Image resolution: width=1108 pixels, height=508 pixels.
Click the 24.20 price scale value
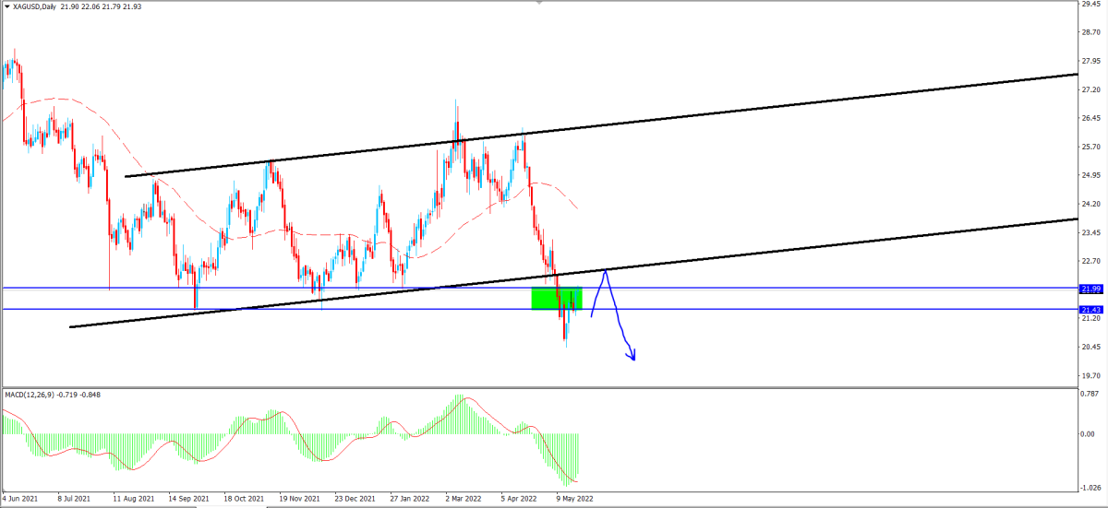[x=1090, y=204]
